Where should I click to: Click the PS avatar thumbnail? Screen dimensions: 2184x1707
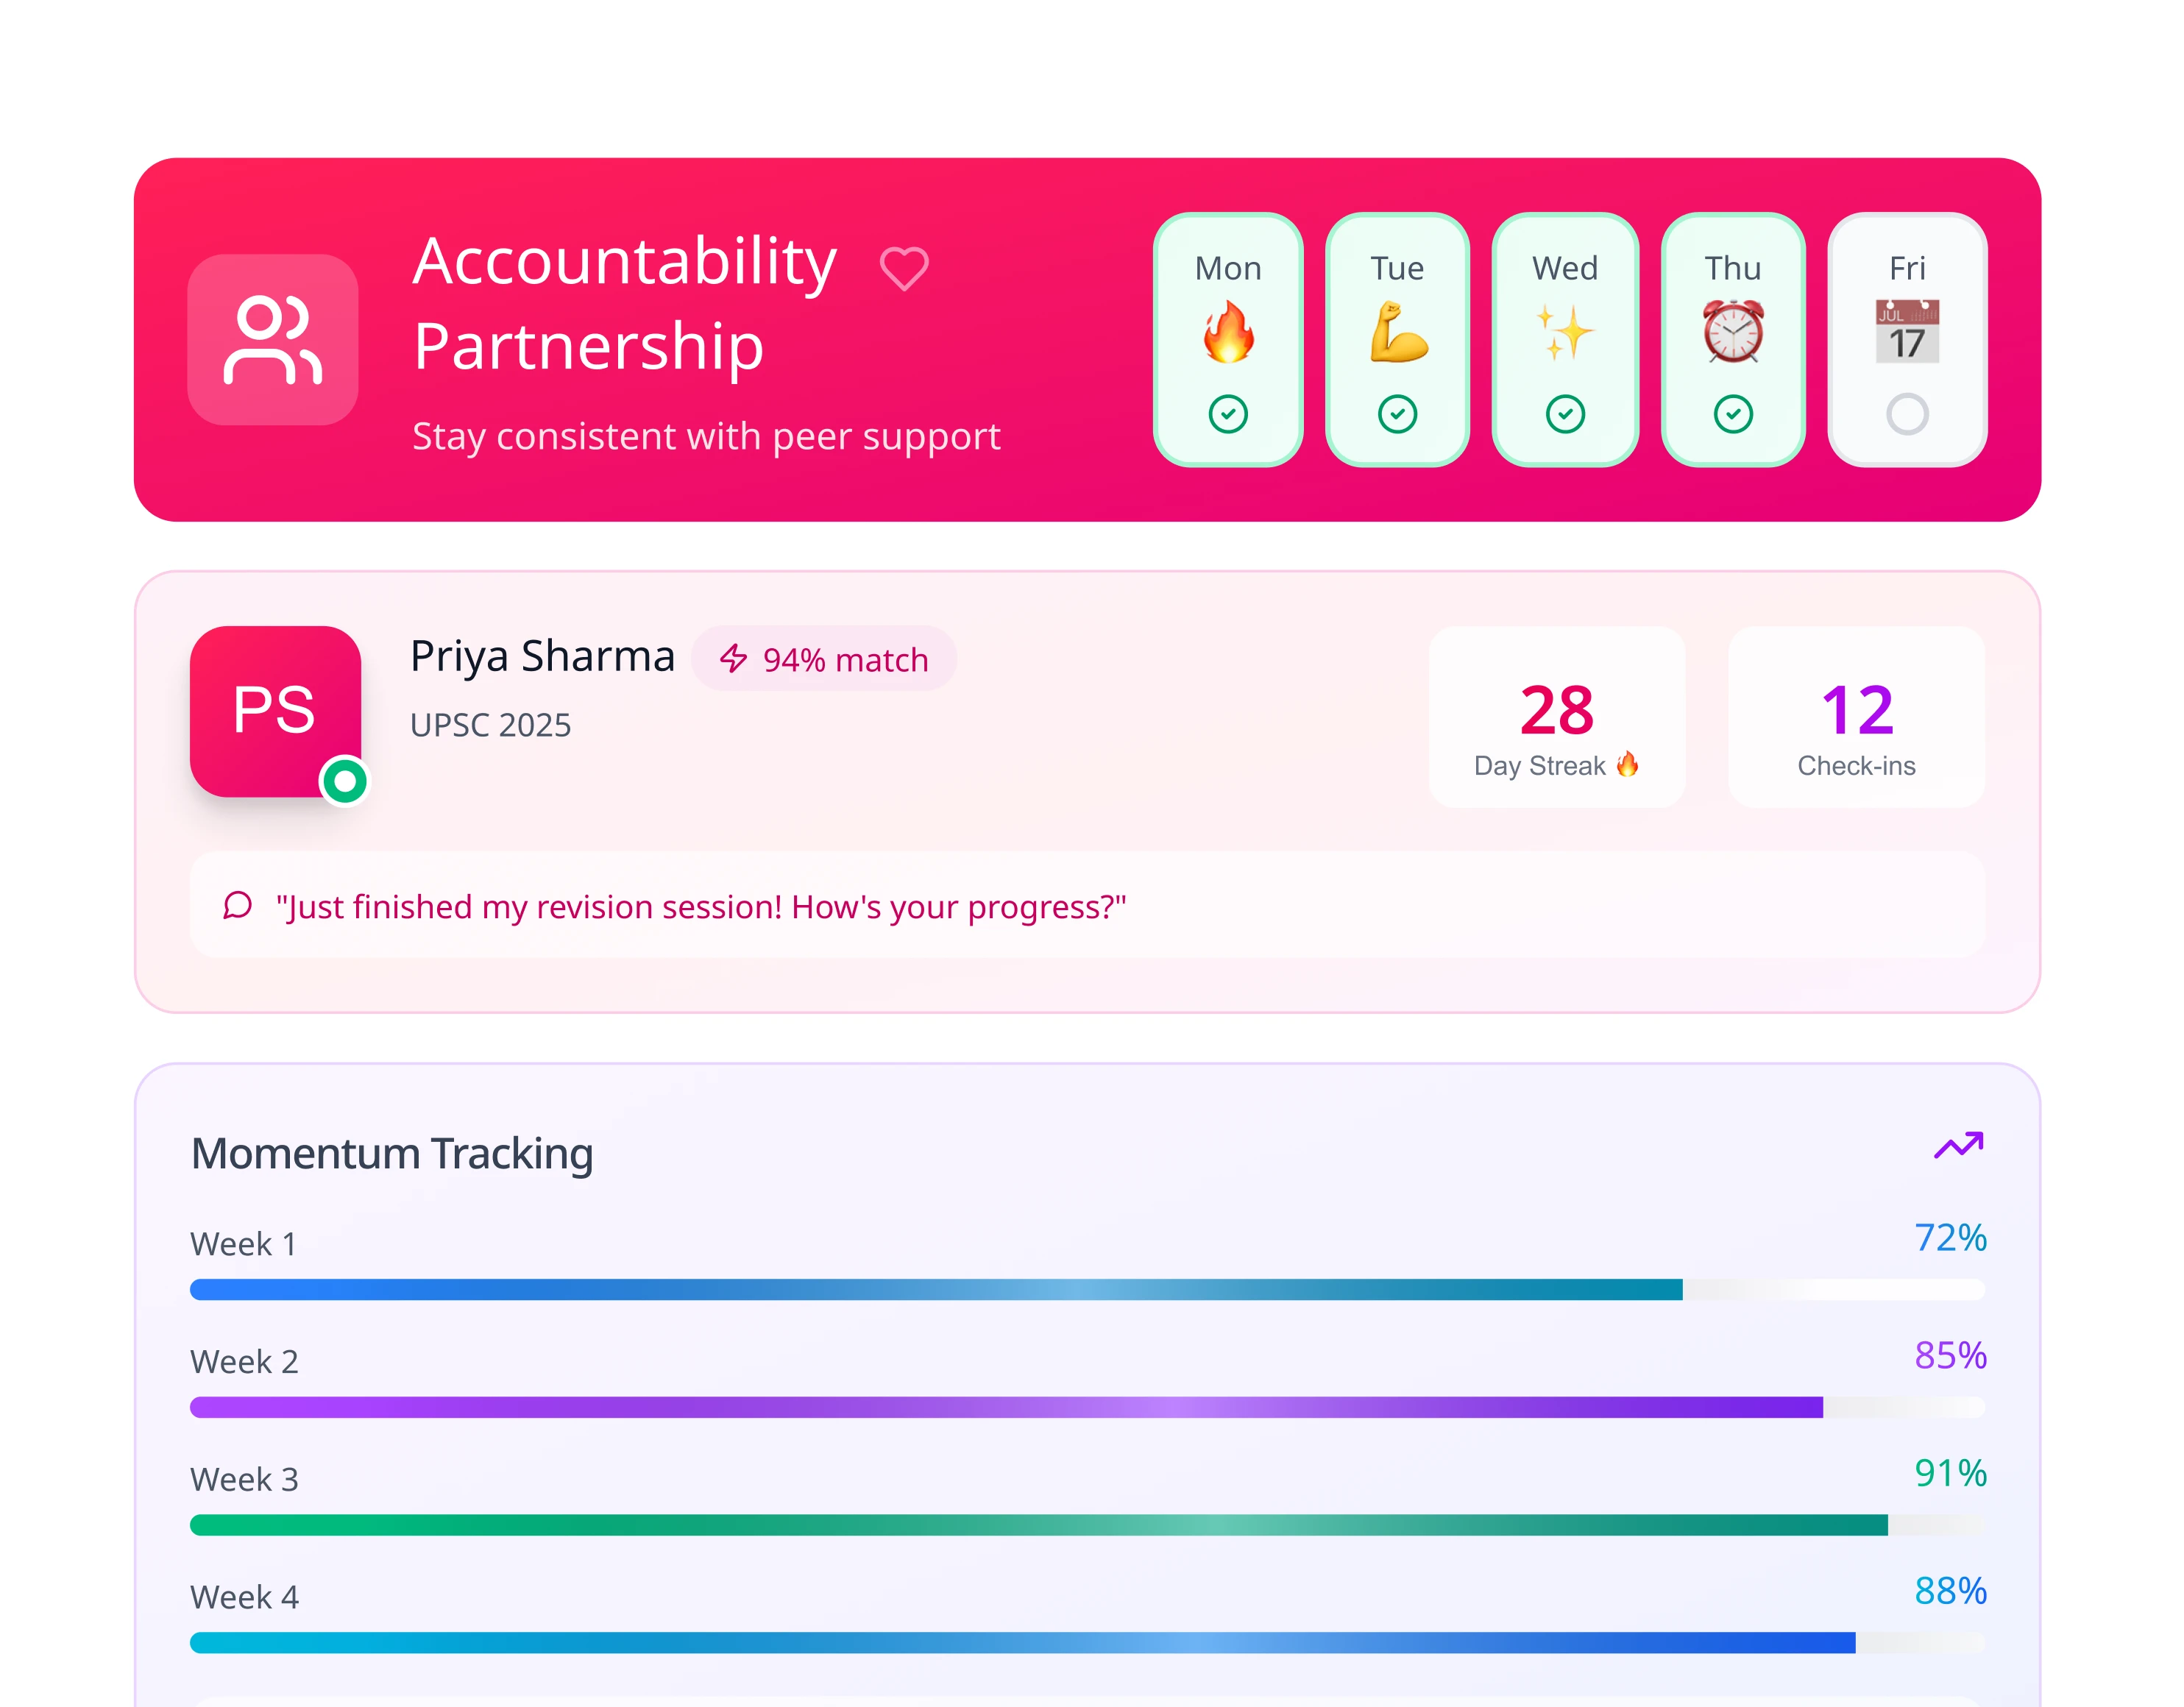coord(275,711)
